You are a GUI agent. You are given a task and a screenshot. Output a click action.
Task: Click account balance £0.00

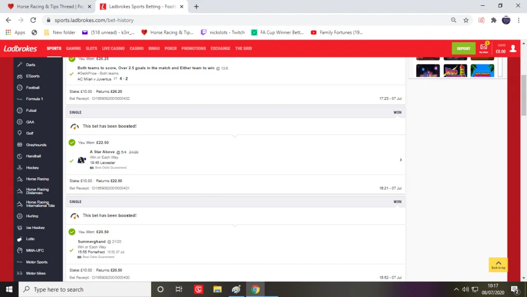(x=501, y=52)
